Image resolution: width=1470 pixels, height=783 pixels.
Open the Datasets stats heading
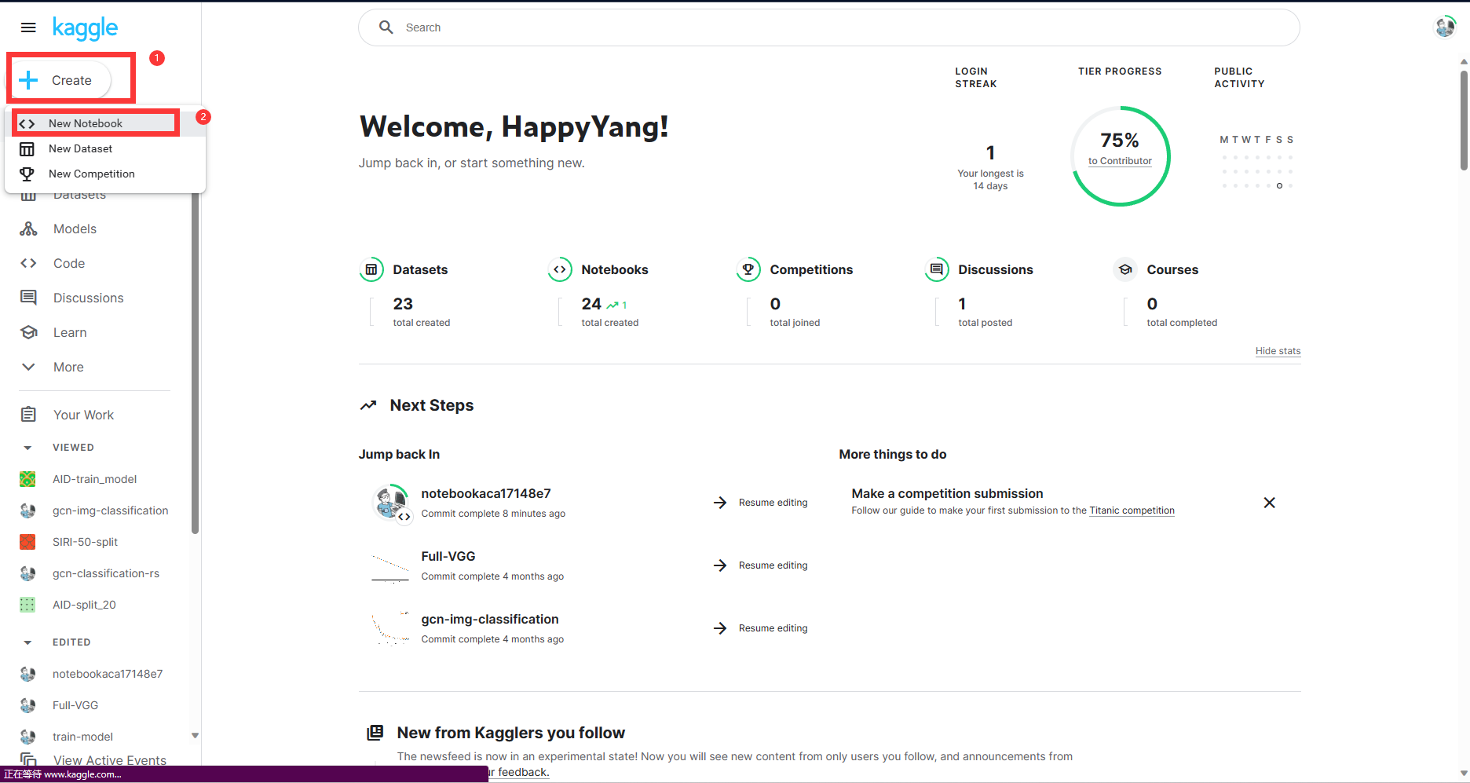420,269
